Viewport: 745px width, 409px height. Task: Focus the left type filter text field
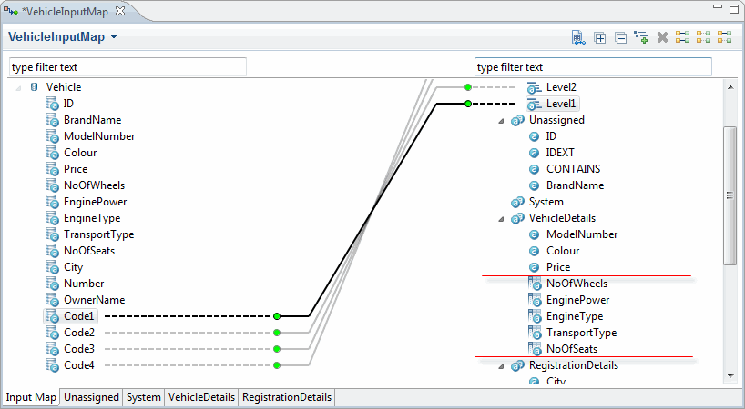(x=128, y=67)
